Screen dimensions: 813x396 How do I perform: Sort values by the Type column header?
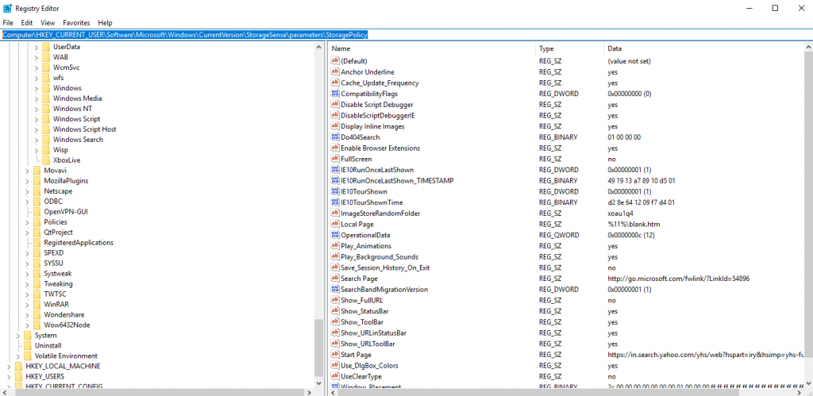tap(569, 48)
